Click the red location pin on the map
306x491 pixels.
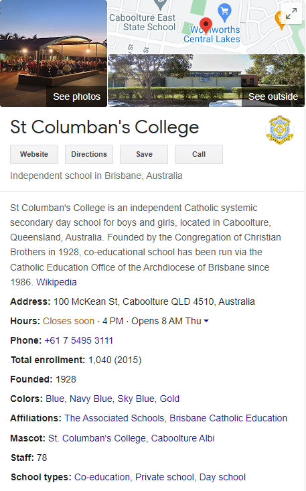(x=206, y=25)
